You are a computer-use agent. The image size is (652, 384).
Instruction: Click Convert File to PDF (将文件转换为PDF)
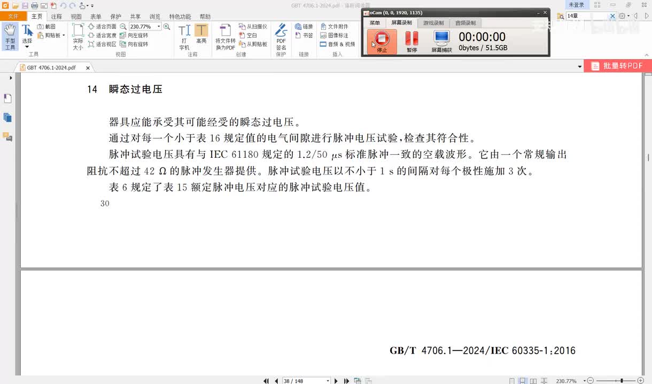[226, 37]
